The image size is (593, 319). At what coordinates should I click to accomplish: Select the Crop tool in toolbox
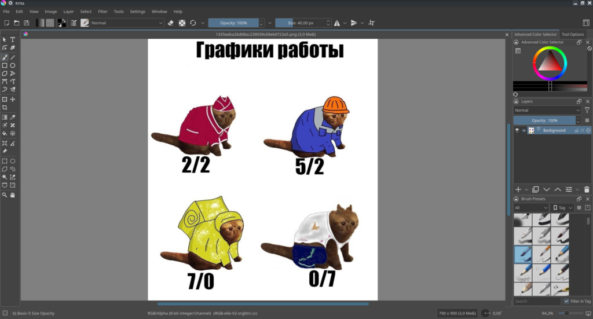tap(5, 108)
